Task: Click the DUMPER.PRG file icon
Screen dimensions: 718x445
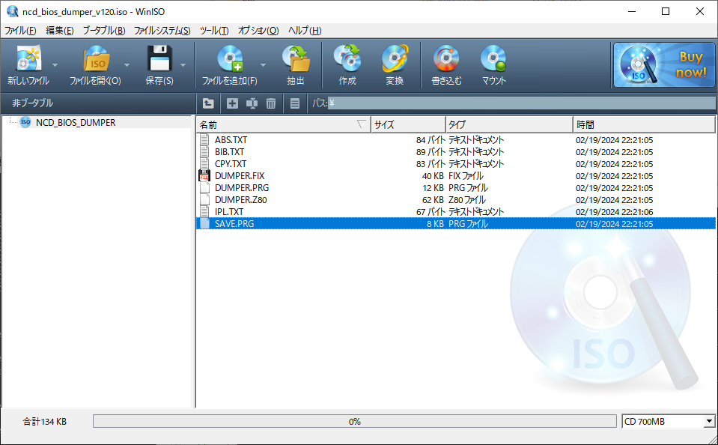Action: click(x=204, y=188)
